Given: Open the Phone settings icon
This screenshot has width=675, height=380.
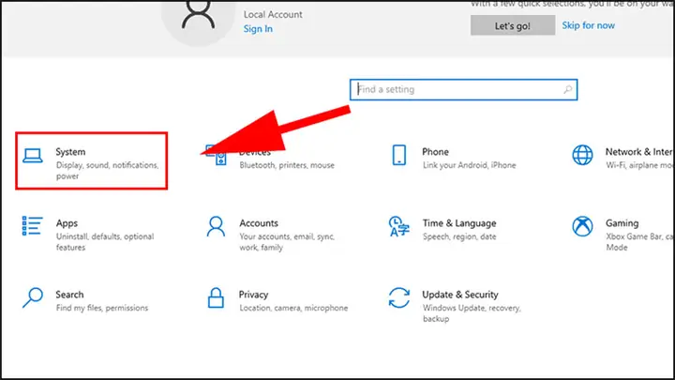Looking at the screenshot, I should point(399,155).
